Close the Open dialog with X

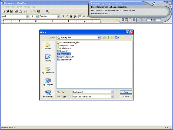coord(131,32)
